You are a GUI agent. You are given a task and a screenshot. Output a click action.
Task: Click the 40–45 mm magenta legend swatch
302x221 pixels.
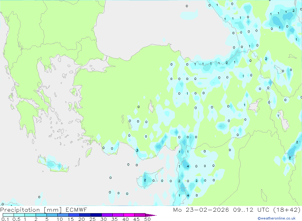129,215
